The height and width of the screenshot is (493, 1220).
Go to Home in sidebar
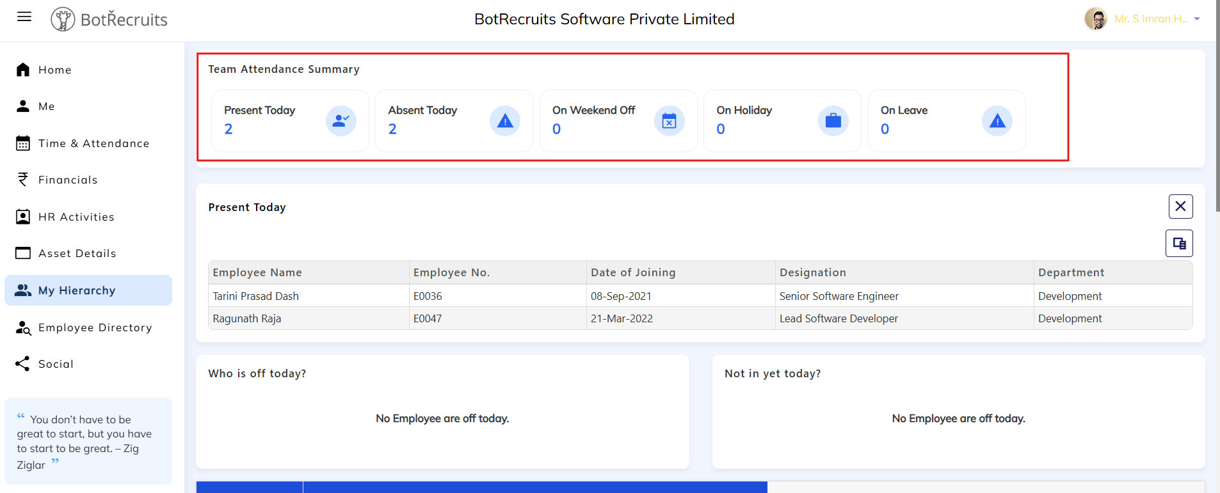54,70
